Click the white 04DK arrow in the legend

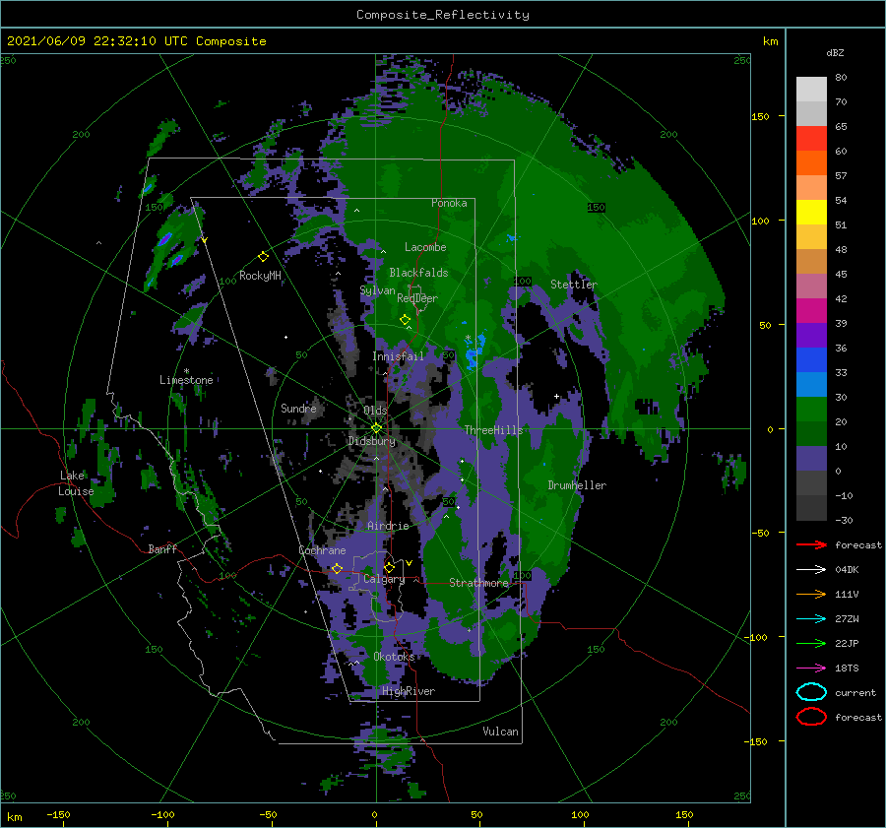coord(811,569)
